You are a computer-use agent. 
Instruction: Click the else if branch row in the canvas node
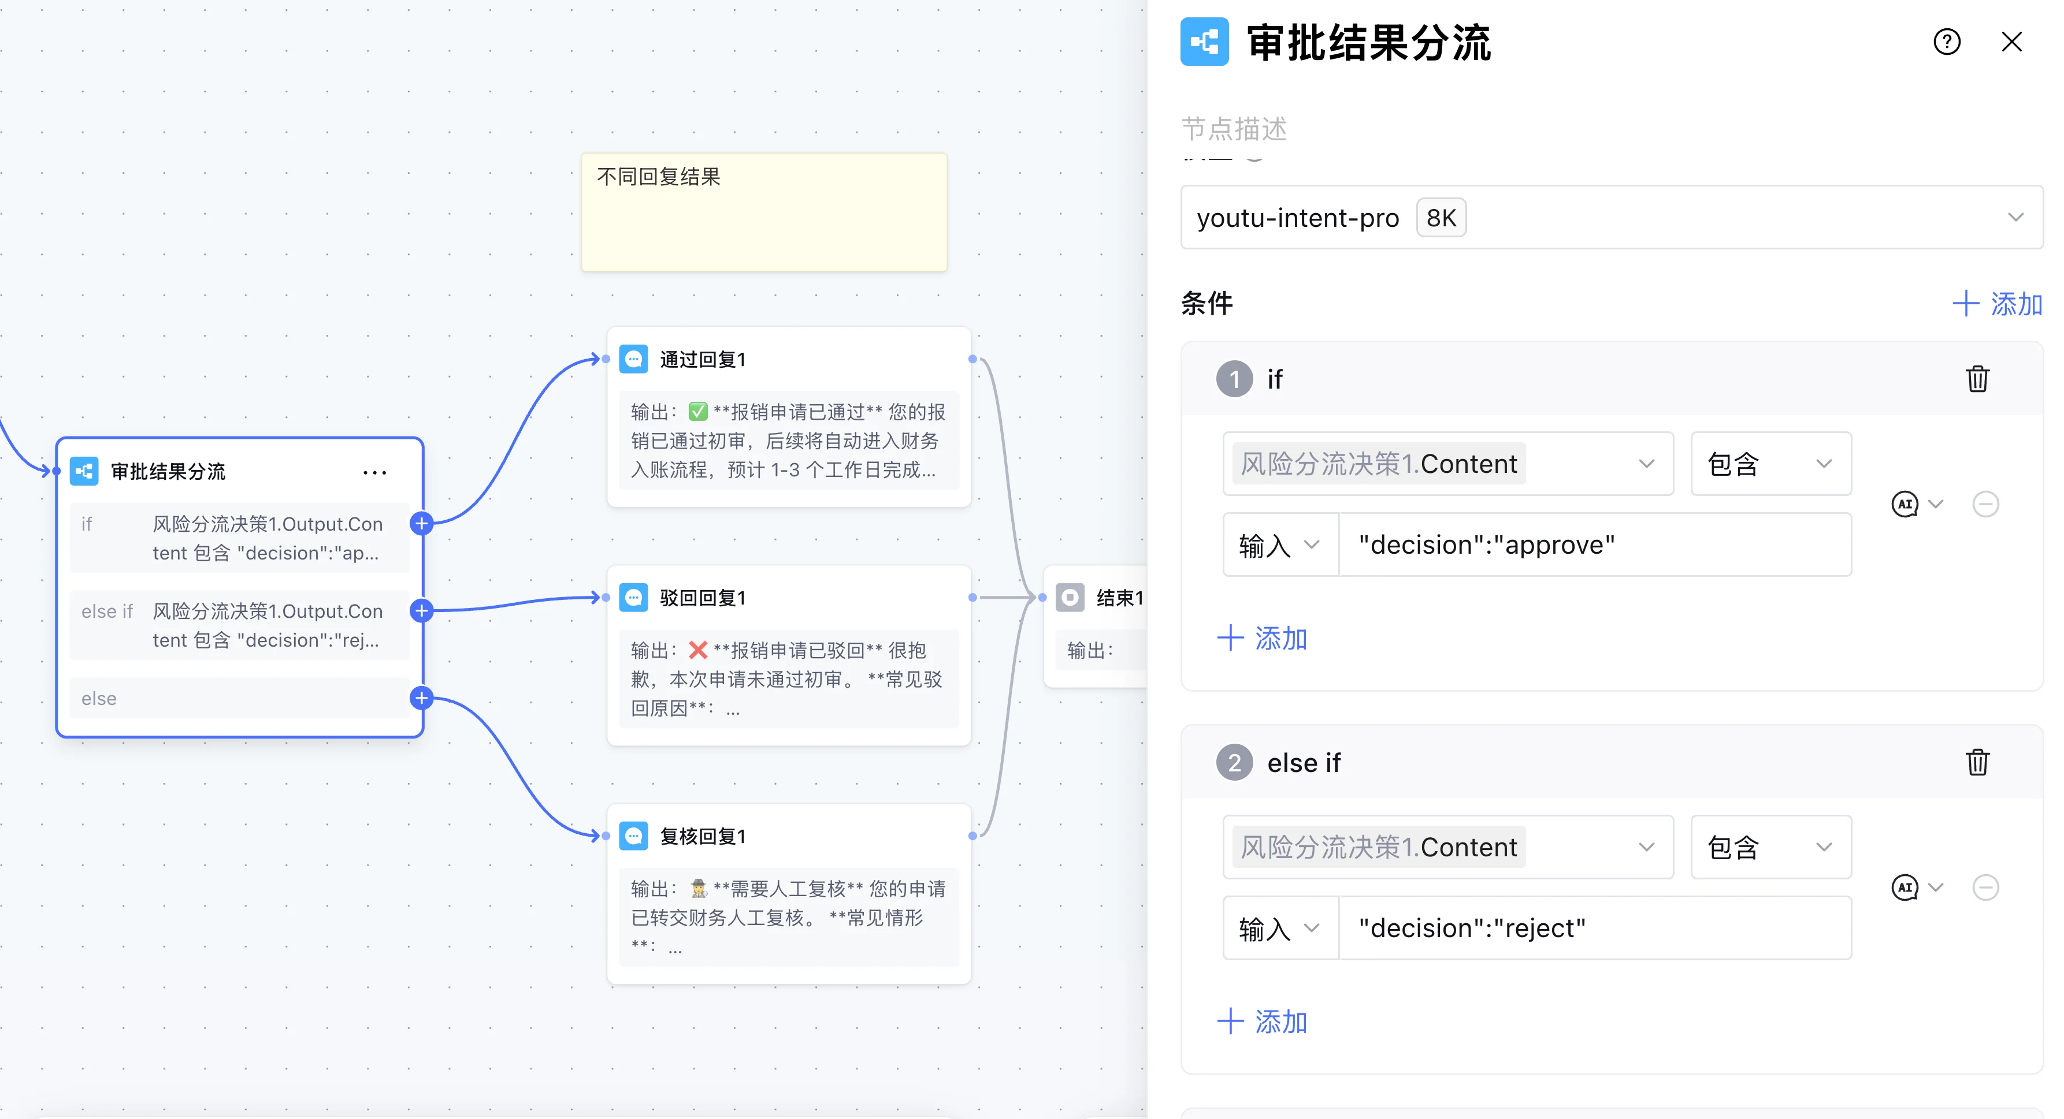(239, 625)
